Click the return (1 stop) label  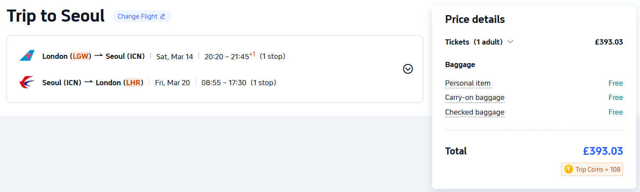coord(263,83)
